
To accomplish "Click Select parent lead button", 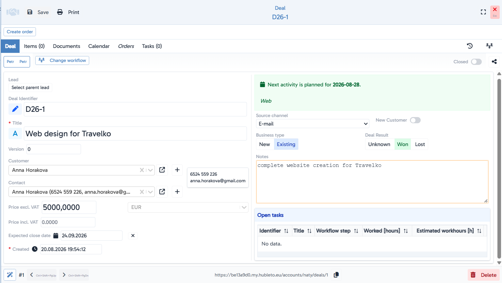I will coord(30,87).
